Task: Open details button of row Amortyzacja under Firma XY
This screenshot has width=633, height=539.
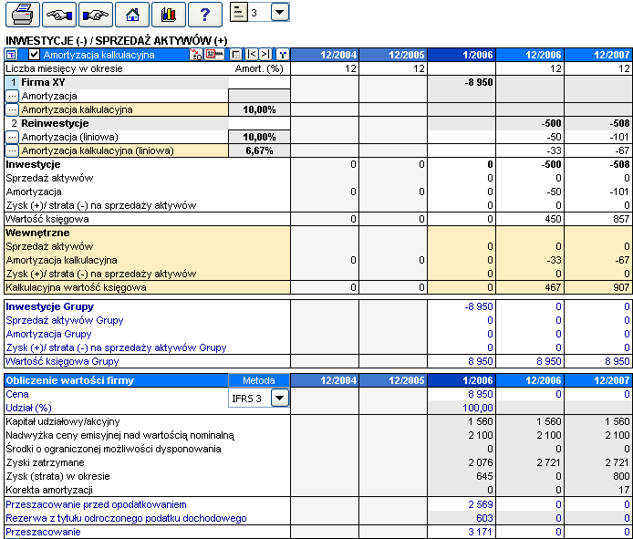Action: [12, 96]
